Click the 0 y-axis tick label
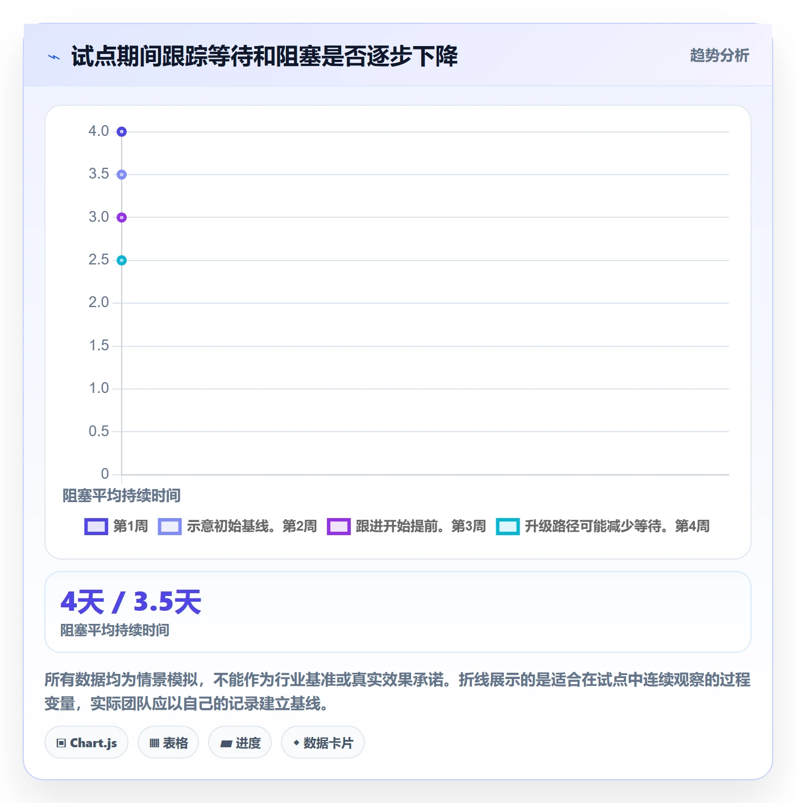796x803 pixels. 105,474
